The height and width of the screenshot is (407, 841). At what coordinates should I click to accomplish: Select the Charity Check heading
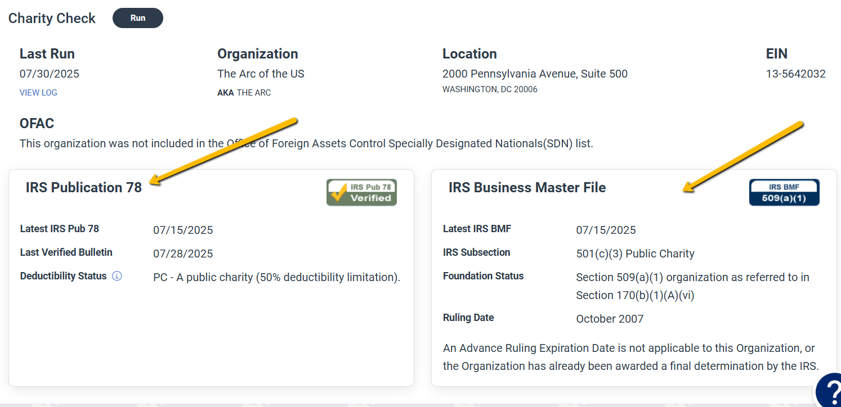point(52,19)
